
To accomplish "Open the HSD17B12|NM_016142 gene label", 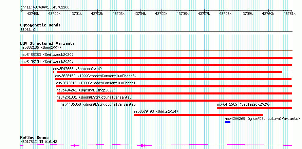I will coord(39,142).
